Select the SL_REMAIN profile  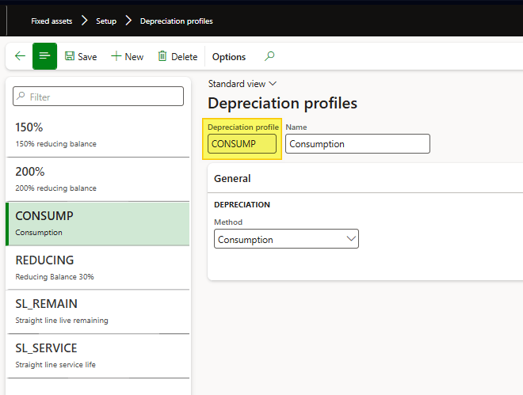coord(97,311)
